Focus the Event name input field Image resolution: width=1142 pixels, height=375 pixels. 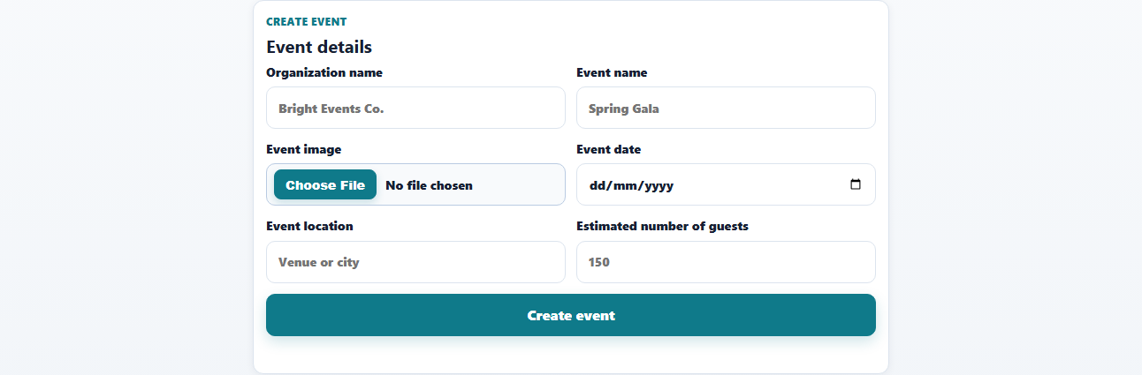coord(726,108)
